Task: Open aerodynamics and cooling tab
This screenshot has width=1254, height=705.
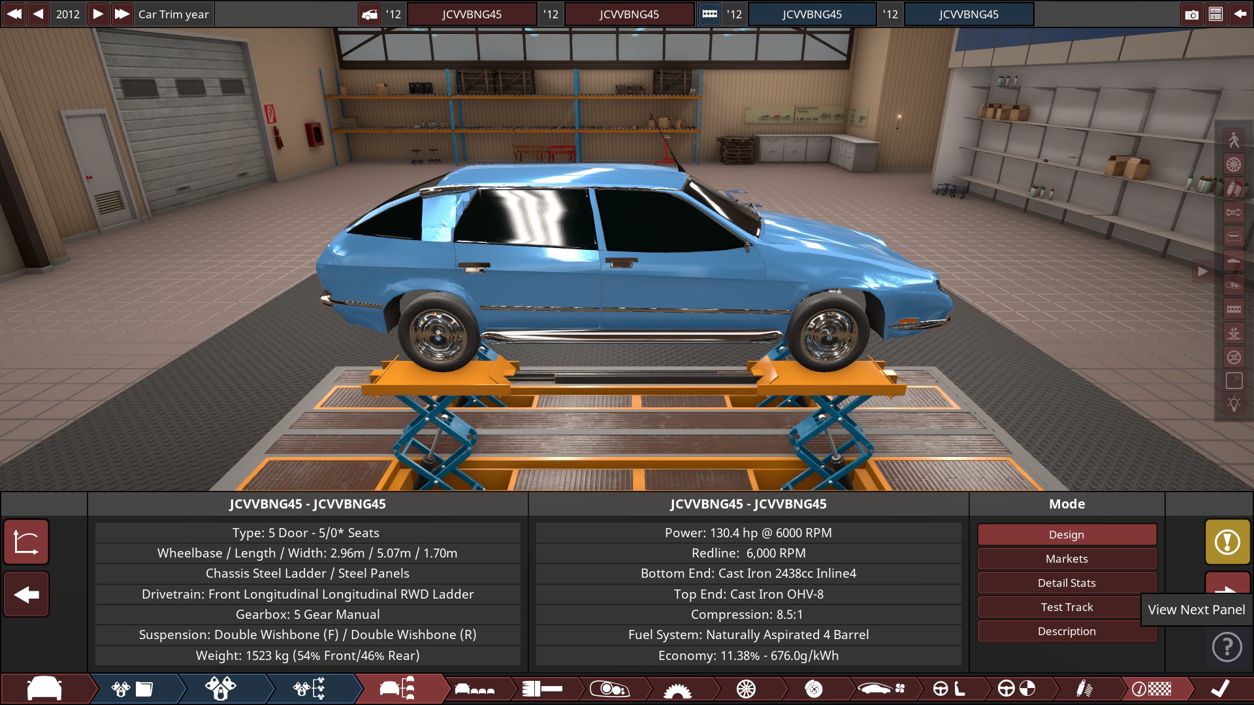Action: (x=882, y=689)
